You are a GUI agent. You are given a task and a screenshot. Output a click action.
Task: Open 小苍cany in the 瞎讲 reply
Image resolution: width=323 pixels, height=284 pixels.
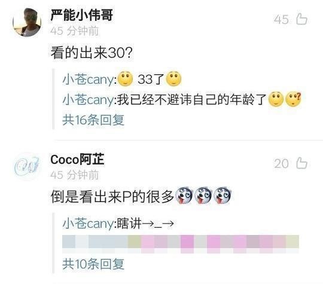(x=88, y=224)
